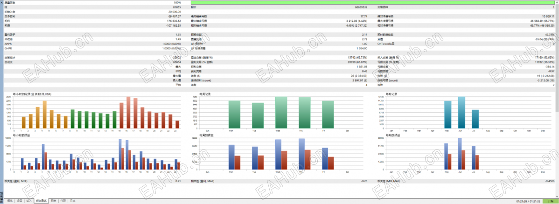Close the strategy tester panel with the X
Screen dimensions: 559x204
[1, 2]
